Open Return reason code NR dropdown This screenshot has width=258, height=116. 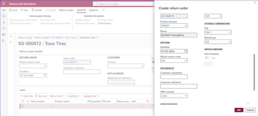click(x=186, y=61)
